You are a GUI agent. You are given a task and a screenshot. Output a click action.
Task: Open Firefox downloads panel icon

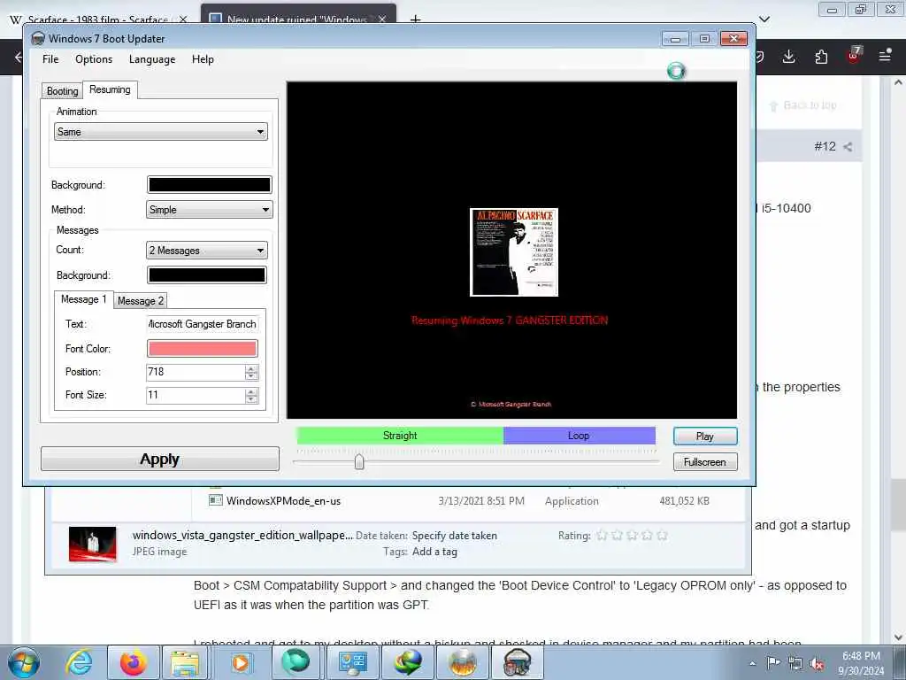[788, 57]
